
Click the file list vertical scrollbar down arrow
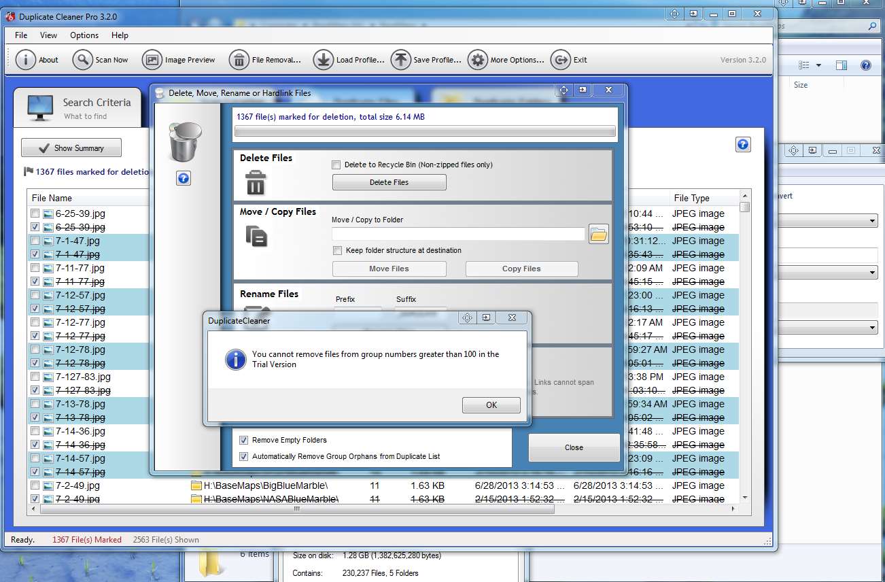[745, 498]
